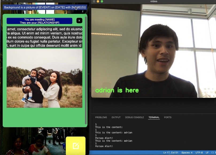Click the green zoom button of video window
Viewport: 216px width, 155px height.
pyautogui.click(x=102, y=1)
